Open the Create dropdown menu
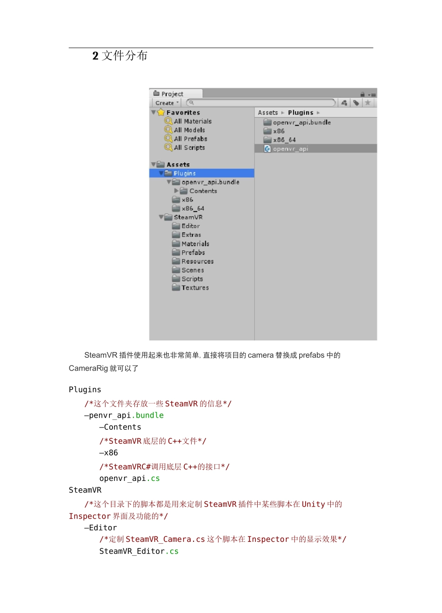The width and height of the screenshot is (442, 613). point(167,103)
